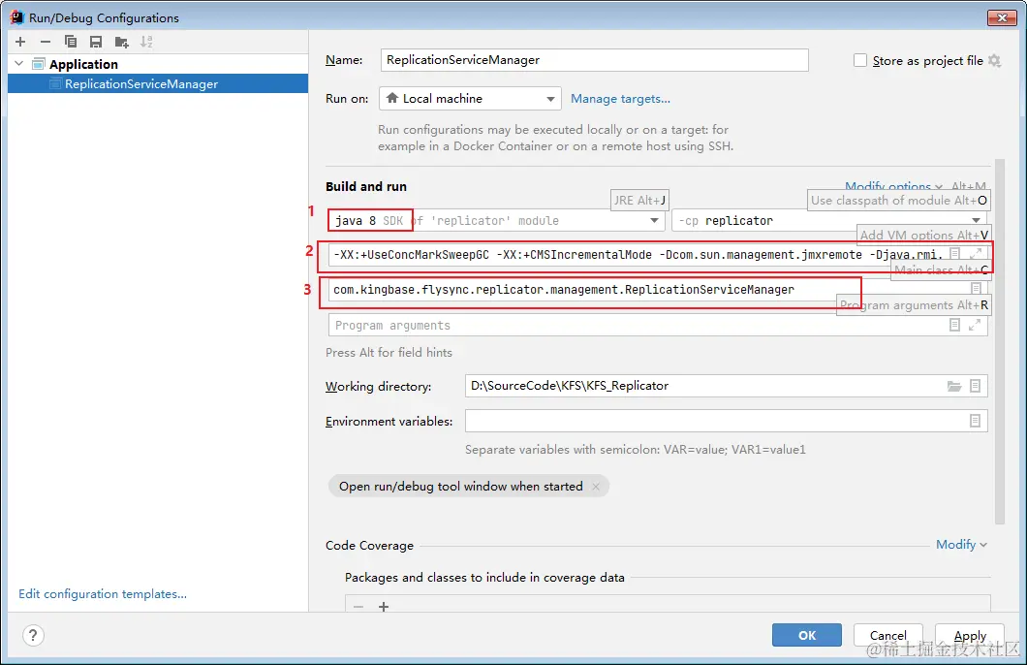Create a new folder for configurations
The height and width of the screenshot is (665, 1027).
click(122, 42)
